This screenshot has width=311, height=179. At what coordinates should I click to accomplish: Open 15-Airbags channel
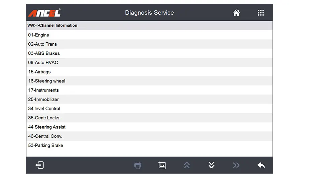coord(39,72)
